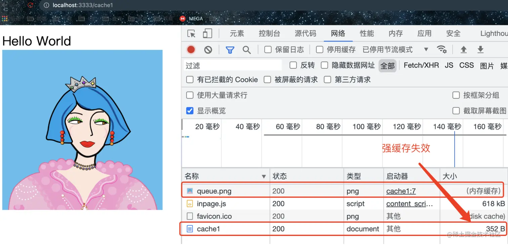Screen dimensions: 508x245
Task: Click the site info icon in address bar
Action: pos(46,5)
